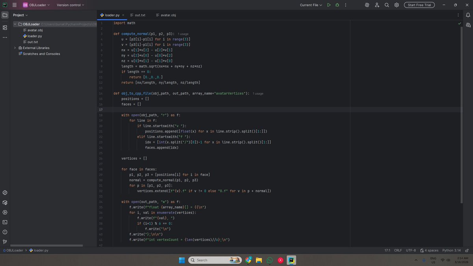473x266 pixels.
Task: Start debugging the current file
Action: [337, 5]
